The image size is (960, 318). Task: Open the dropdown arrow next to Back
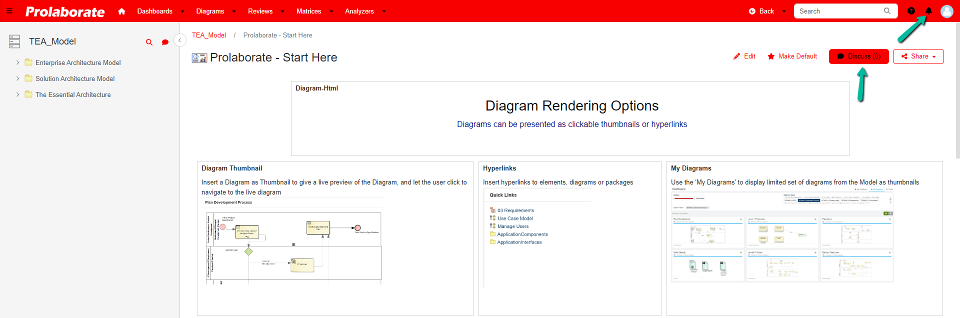[x=783, y=11]
